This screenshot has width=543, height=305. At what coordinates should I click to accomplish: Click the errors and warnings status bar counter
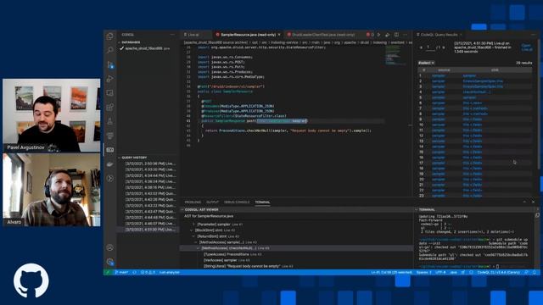click(x=148, y=273)
